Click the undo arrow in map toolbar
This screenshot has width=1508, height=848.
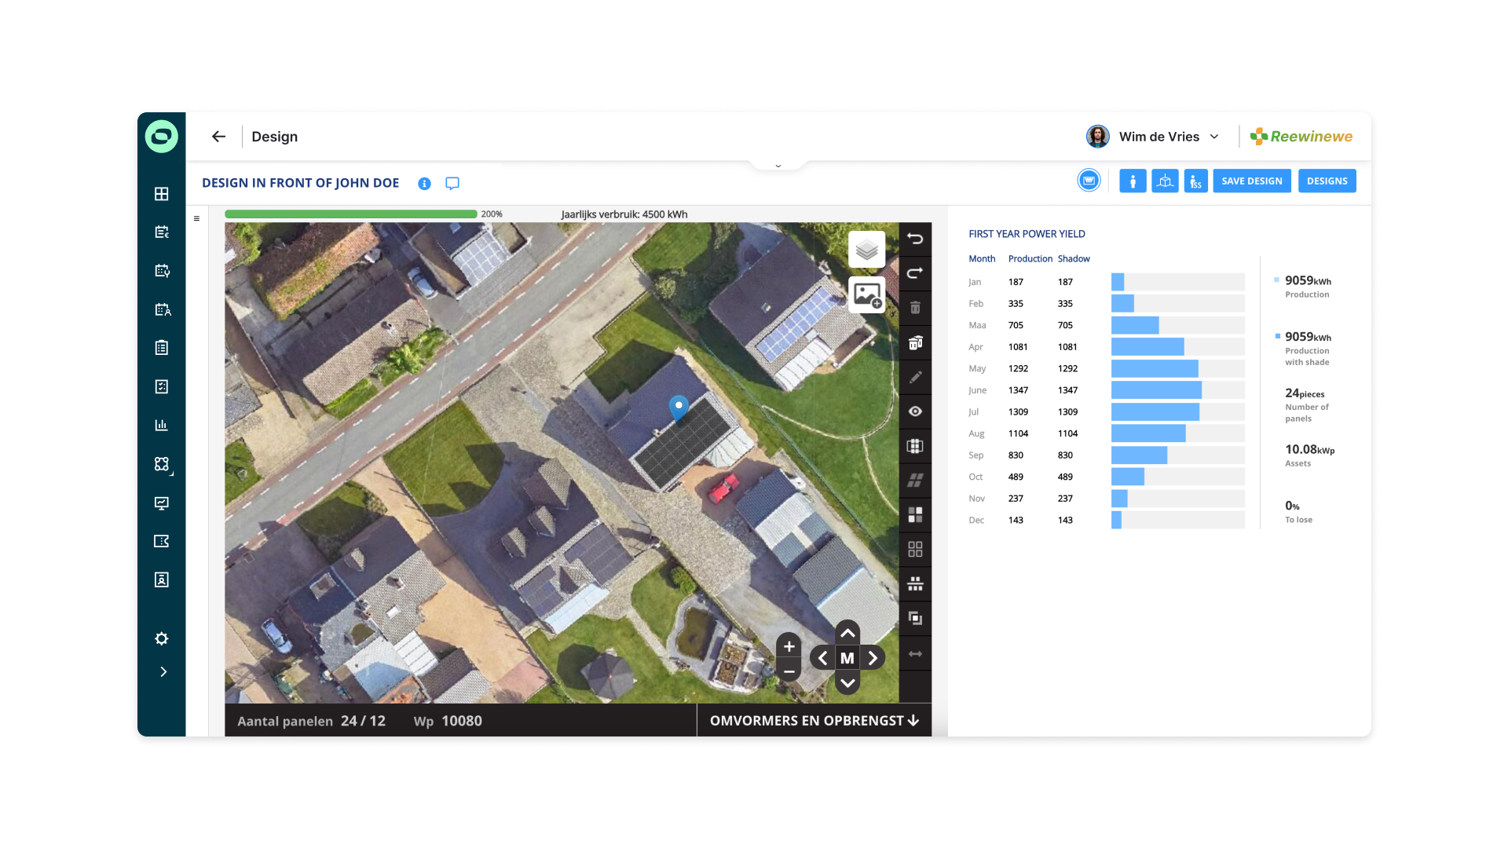coord(915,239)
